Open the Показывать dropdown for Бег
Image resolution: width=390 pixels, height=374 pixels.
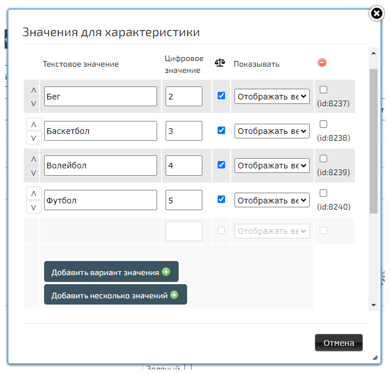pyautogui.click(x=272, y=97)
